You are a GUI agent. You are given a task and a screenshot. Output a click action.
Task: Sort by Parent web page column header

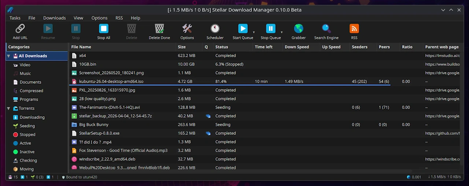(442, 47)
